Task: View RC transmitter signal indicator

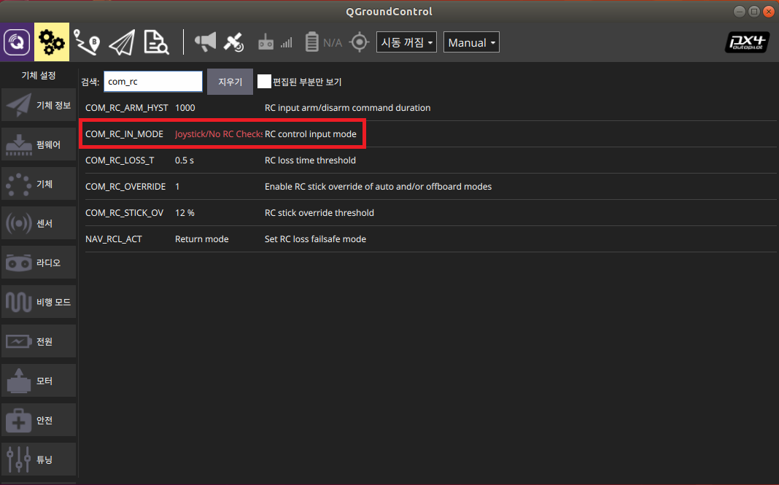Action: pyautogui.click(x=275, y=43)
